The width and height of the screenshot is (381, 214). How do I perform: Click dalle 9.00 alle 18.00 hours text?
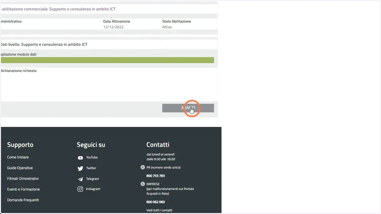pyautogui.click(x=161, y=159)
